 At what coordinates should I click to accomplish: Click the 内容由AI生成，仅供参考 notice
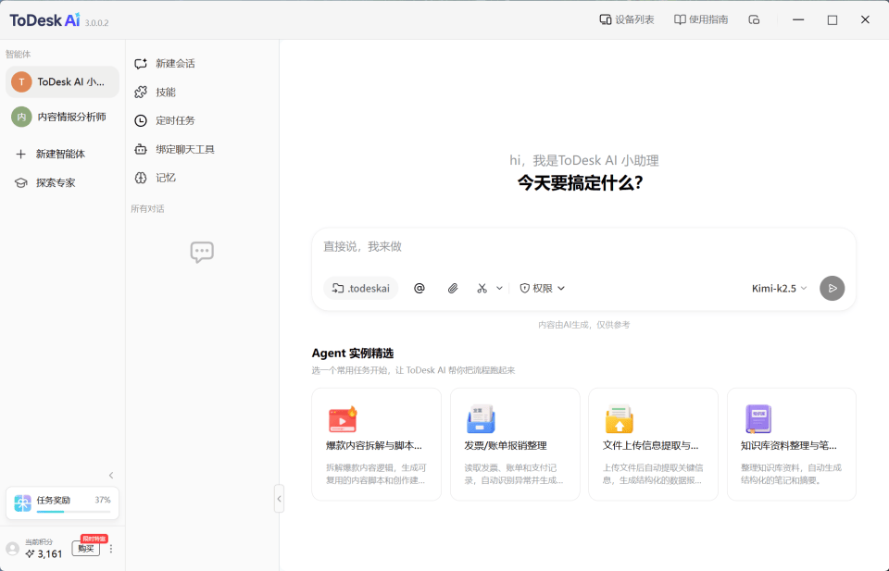(x=583, y=325)
